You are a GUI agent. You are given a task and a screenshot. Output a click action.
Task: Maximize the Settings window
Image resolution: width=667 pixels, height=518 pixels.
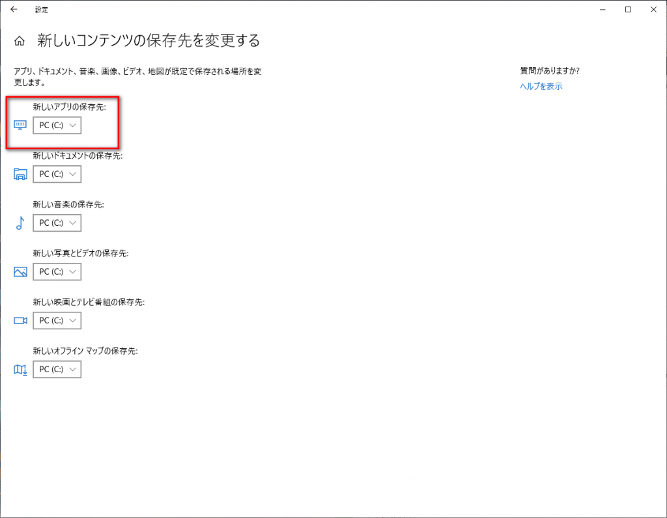click(x=628, y=10)
